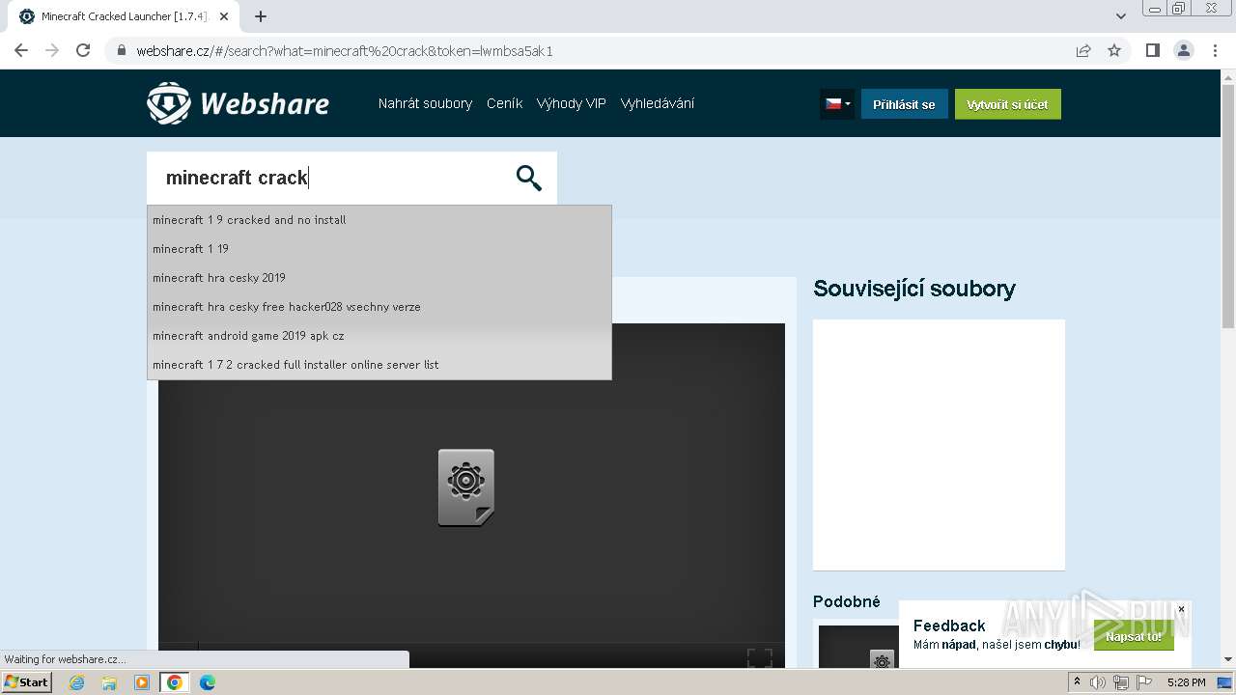Open Microsoft Edge from taskbar

pos(208,682)
